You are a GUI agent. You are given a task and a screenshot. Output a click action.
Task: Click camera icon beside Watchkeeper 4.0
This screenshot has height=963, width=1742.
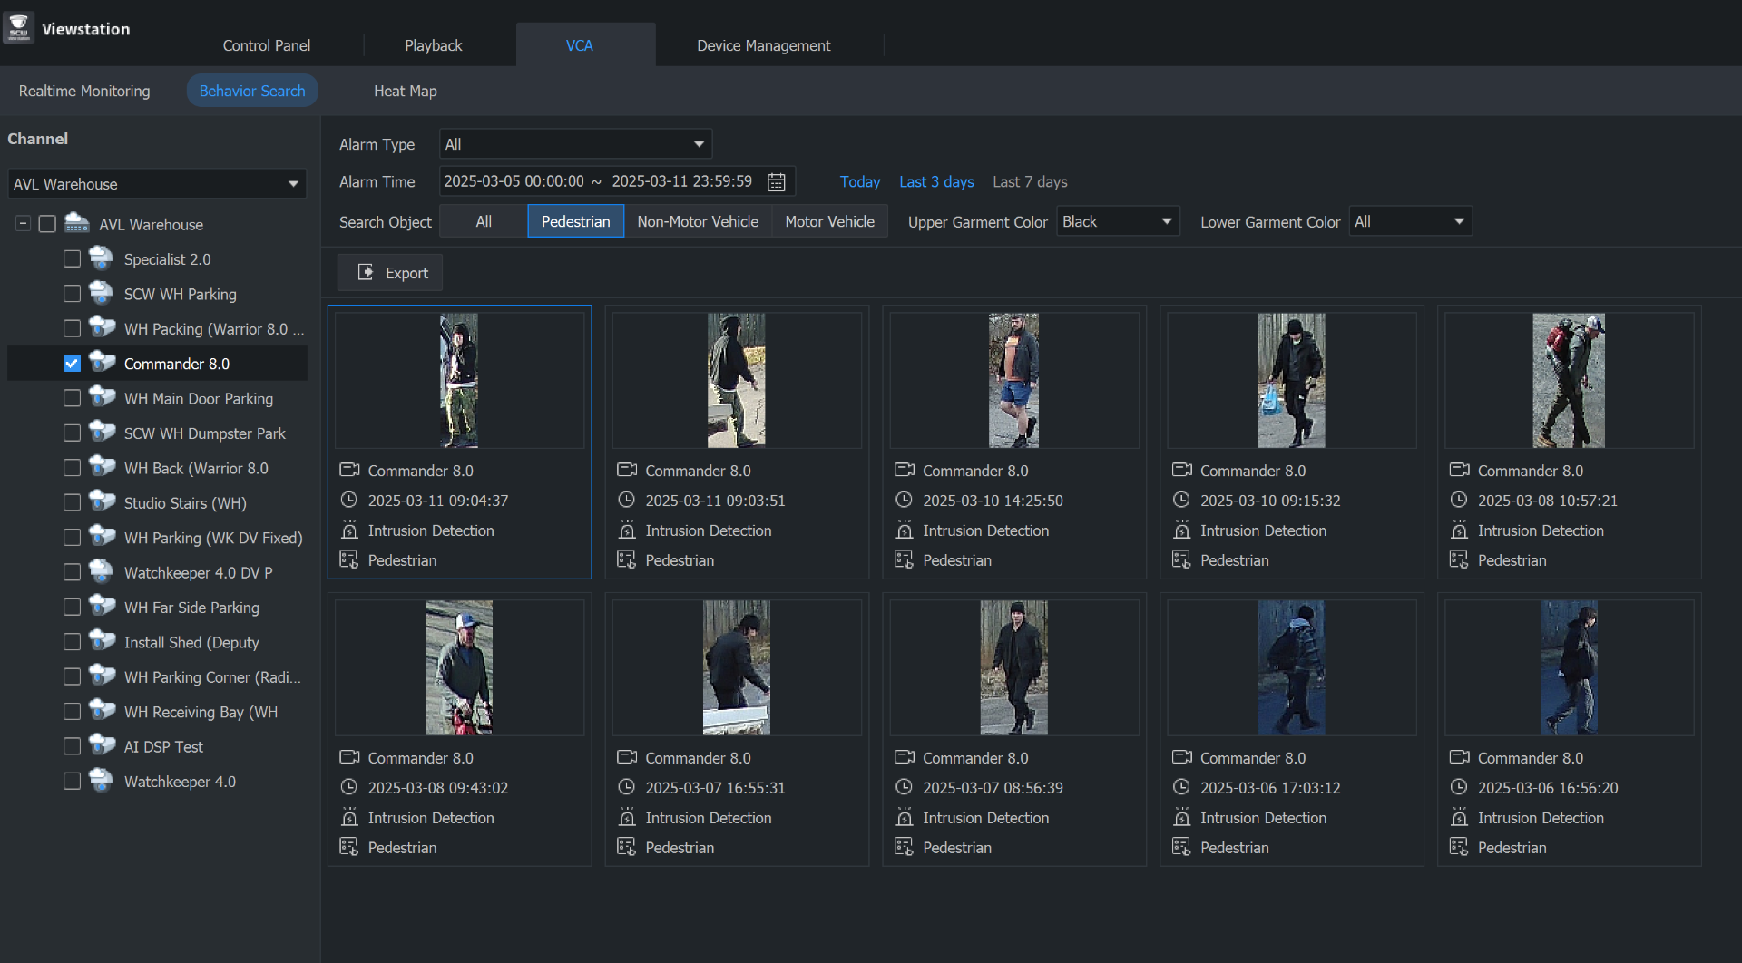[x=102, y=782]
